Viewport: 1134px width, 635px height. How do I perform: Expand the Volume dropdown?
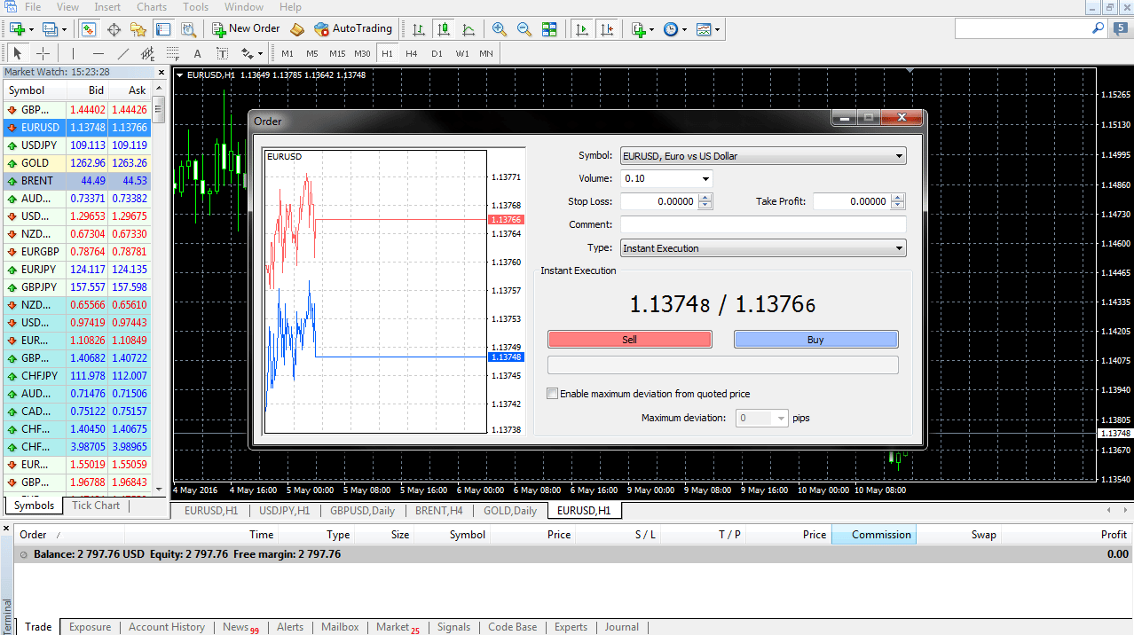pos(705,179)
